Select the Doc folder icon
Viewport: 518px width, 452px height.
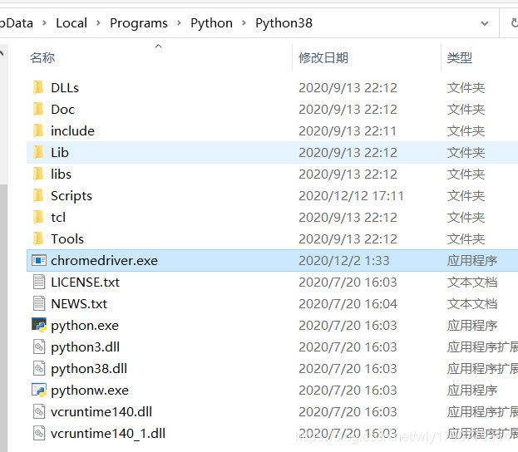[x=38, y=110]
